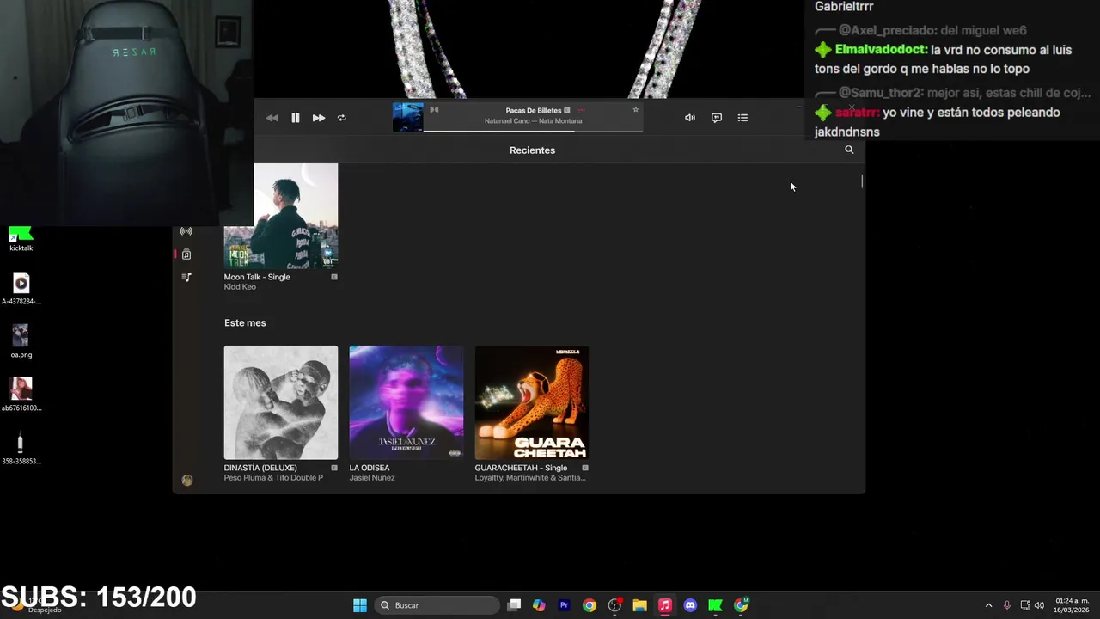Open the kicktalk desktop shortcut

pos(21,238)
